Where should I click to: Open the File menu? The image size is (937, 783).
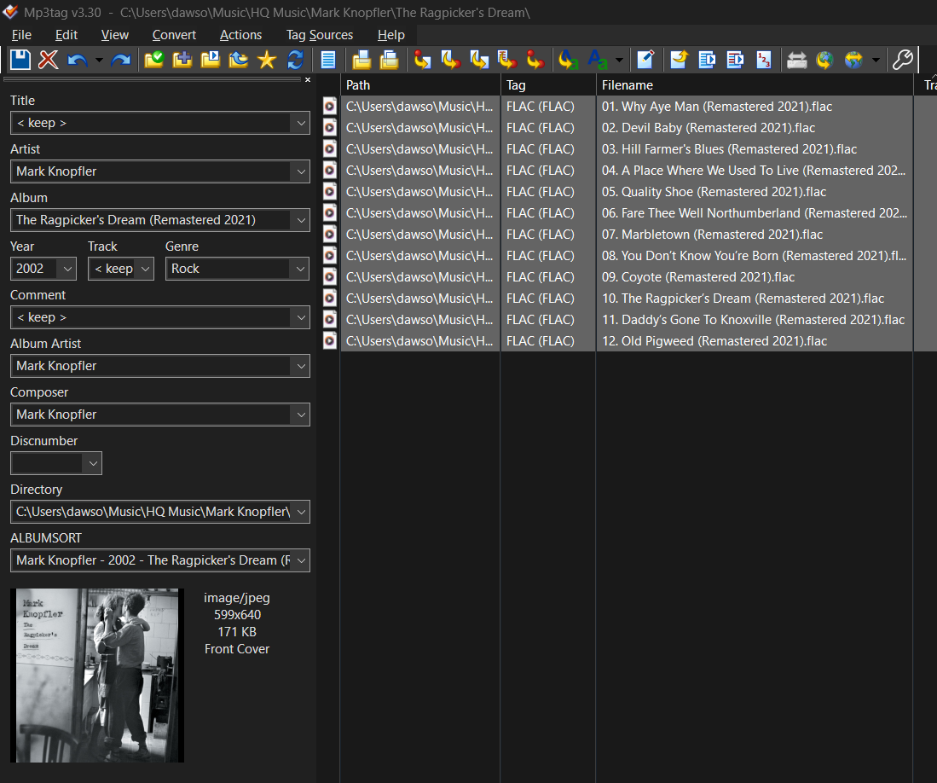[21, 35]
